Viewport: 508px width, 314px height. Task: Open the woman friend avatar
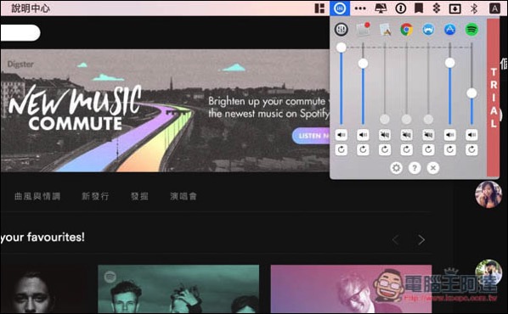(488, 194)
